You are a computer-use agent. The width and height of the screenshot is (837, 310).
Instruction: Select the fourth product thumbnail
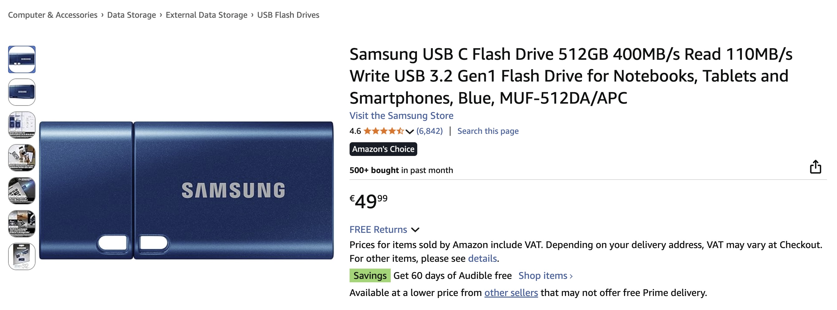point(22,157)
